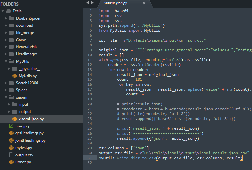Click the Python icon beside getHeadImgs.py
Viewport: 252px width, 170px height.
click(x=11, y=133)
